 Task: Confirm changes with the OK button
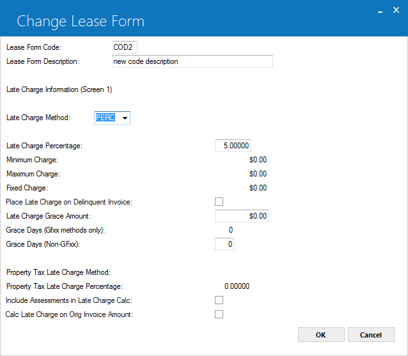(x=321, y=335)
